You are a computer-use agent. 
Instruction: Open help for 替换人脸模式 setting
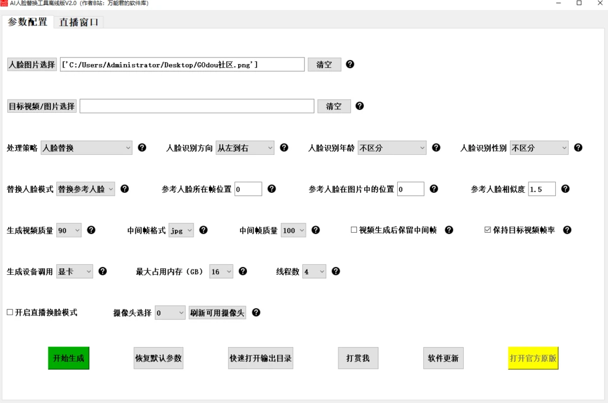coord(125,188)
